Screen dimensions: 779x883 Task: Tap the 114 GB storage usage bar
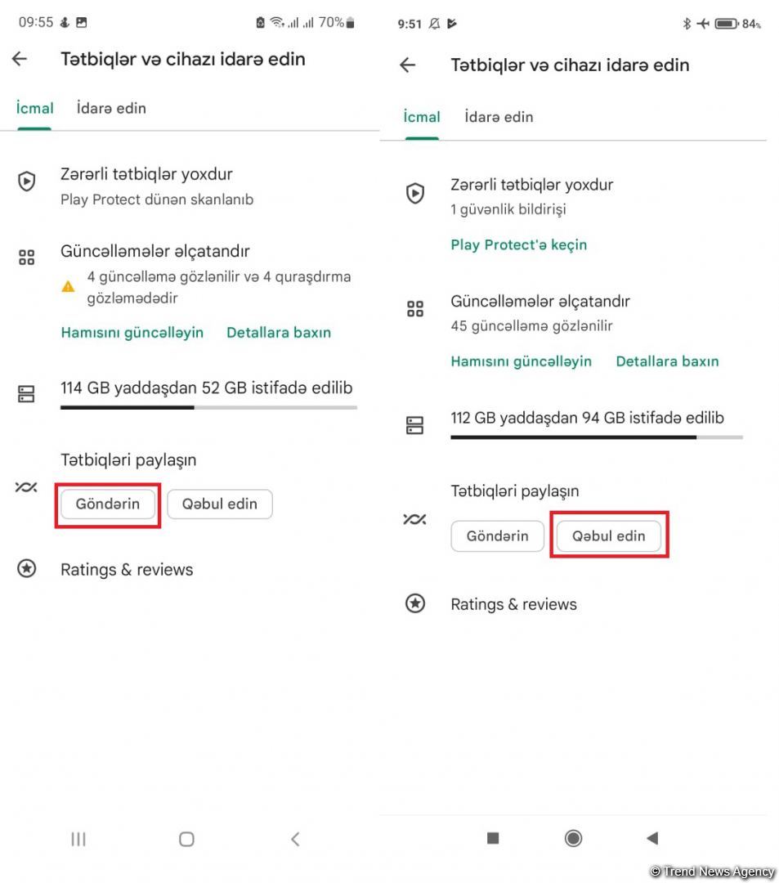pyautogui.click(x=208, y=407)
